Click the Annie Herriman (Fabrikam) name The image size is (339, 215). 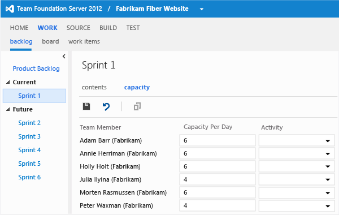tap(118, 153)
